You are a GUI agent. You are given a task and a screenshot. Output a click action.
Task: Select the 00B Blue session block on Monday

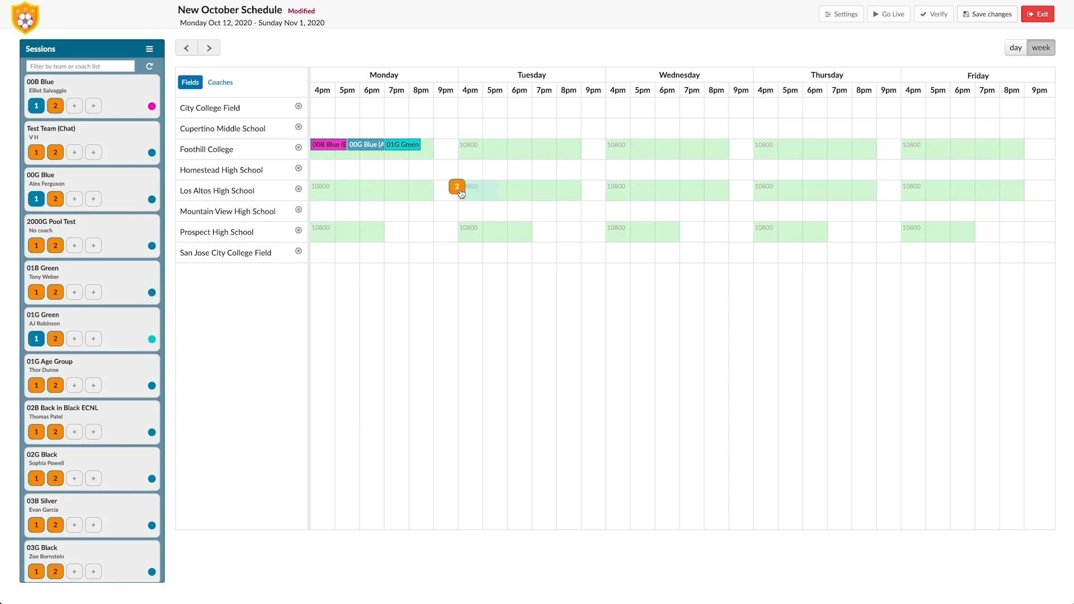329,144
